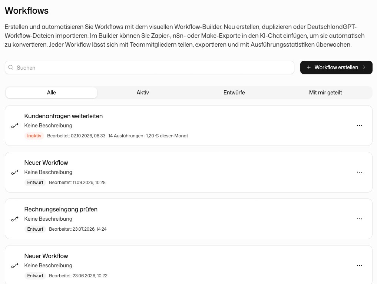Viewport: 377px width, 284px height.
Task: Click text 14 Ausführungen · 1,20 € diesen Monat
Action: (148, 136)
